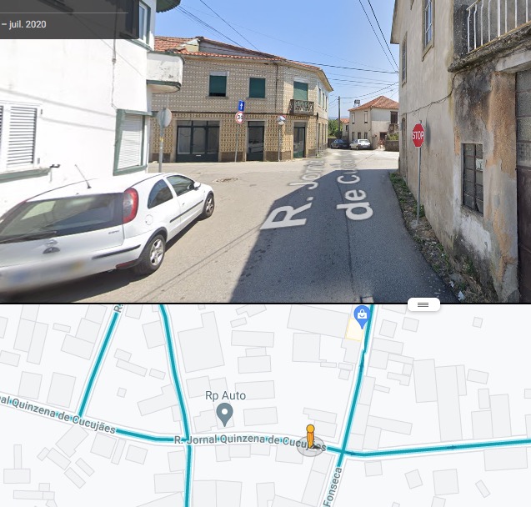
Task: Click the Fonseca street name on the map
Action: pyautogui.click(x=333, y=487)
